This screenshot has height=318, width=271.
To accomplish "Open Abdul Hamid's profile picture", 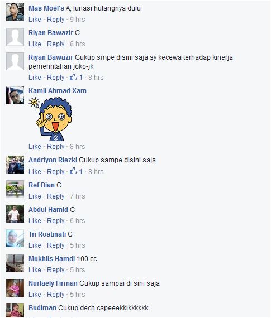I will point(15,214).
